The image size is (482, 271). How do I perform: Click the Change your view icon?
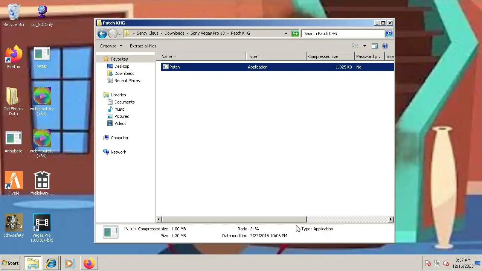[355, 46]
